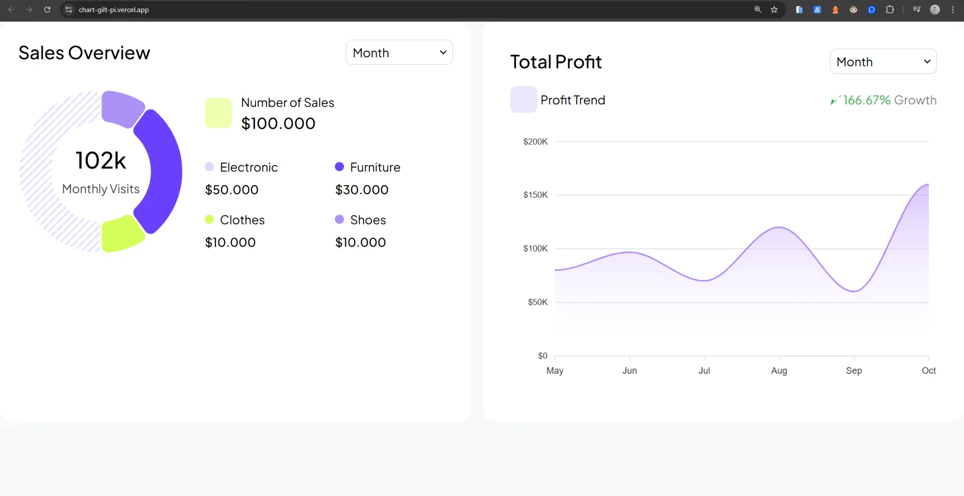The image size is (964, 496).
Task: Click the A? translation extension icon
Action: [x=817, y=10]
